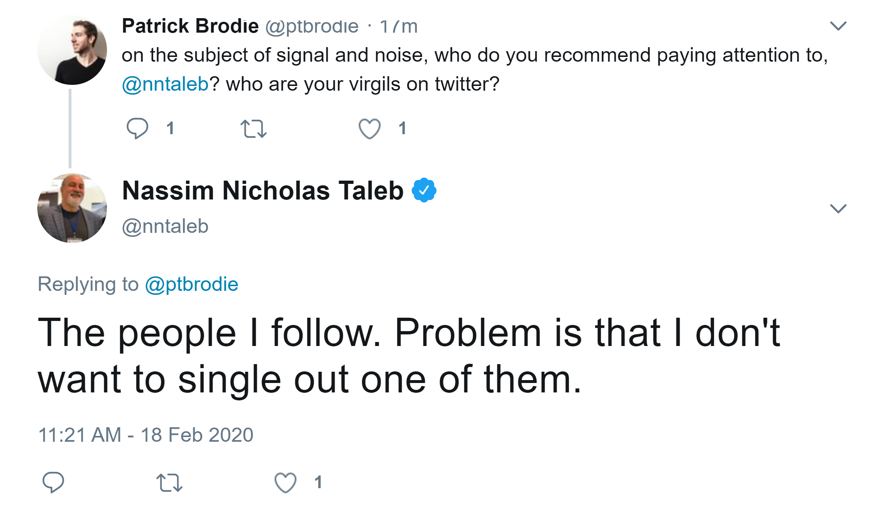Click the Patrick Brodie display name
This screenshot has width=883, height=515.
point(190,26)
